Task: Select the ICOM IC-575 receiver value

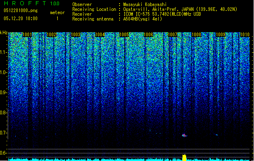Action: 162,14
